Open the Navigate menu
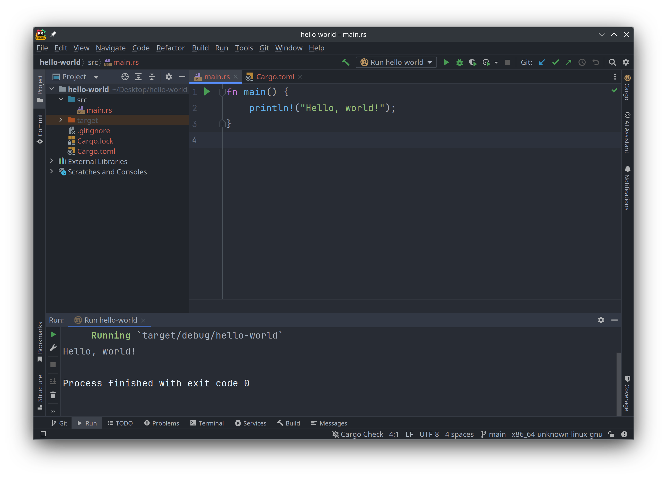Viewport: 667px width, 479px height. tap(111, 48)
